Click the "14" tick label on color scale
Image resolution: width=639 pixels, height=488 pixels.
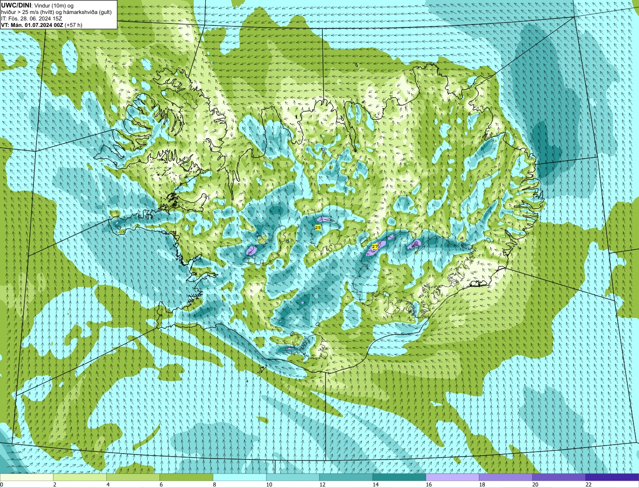(375, 485)
